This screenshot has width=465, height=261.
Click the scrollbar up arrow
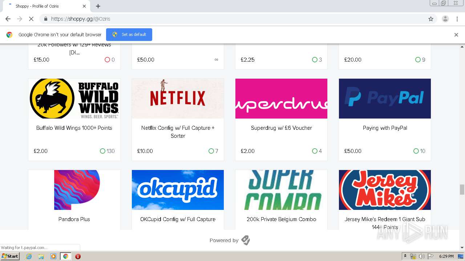[462, 46]
